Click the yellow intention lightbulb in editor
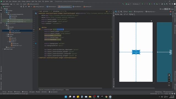The width and height of the screenshot is (176, 99). (40, 29)
